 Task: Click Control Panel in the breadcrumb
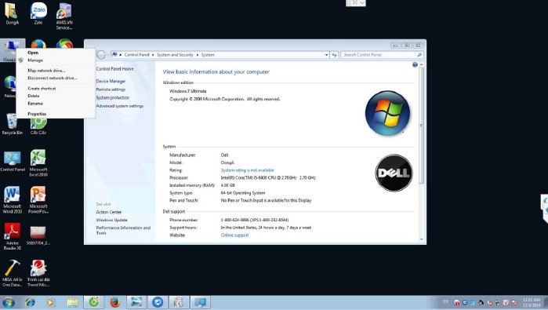136,55
